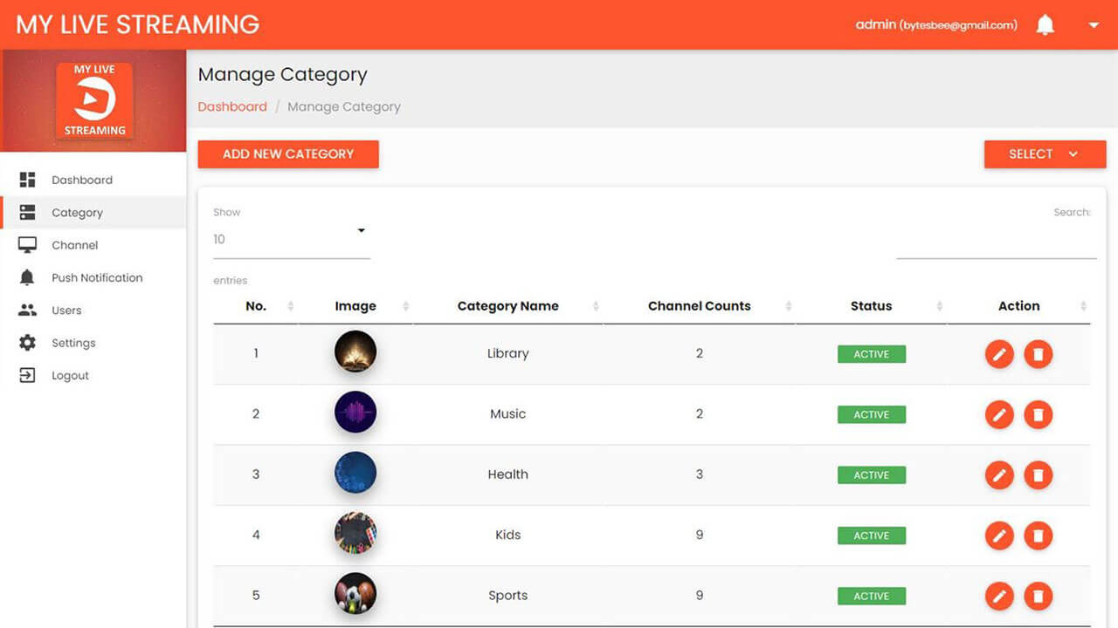This screenshot has height=628, width=1118.
Task: Click the My Live Streaming logo
Action: (x=94, y=101)
